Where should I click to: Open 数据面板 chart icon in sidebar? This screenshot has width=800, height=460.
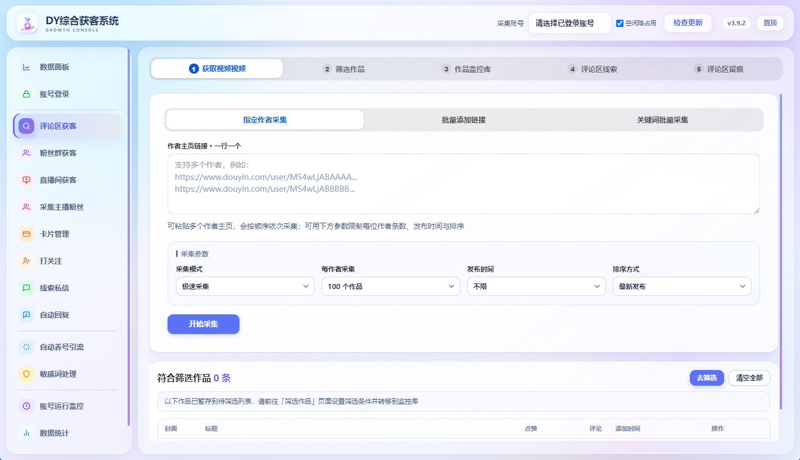26,67
